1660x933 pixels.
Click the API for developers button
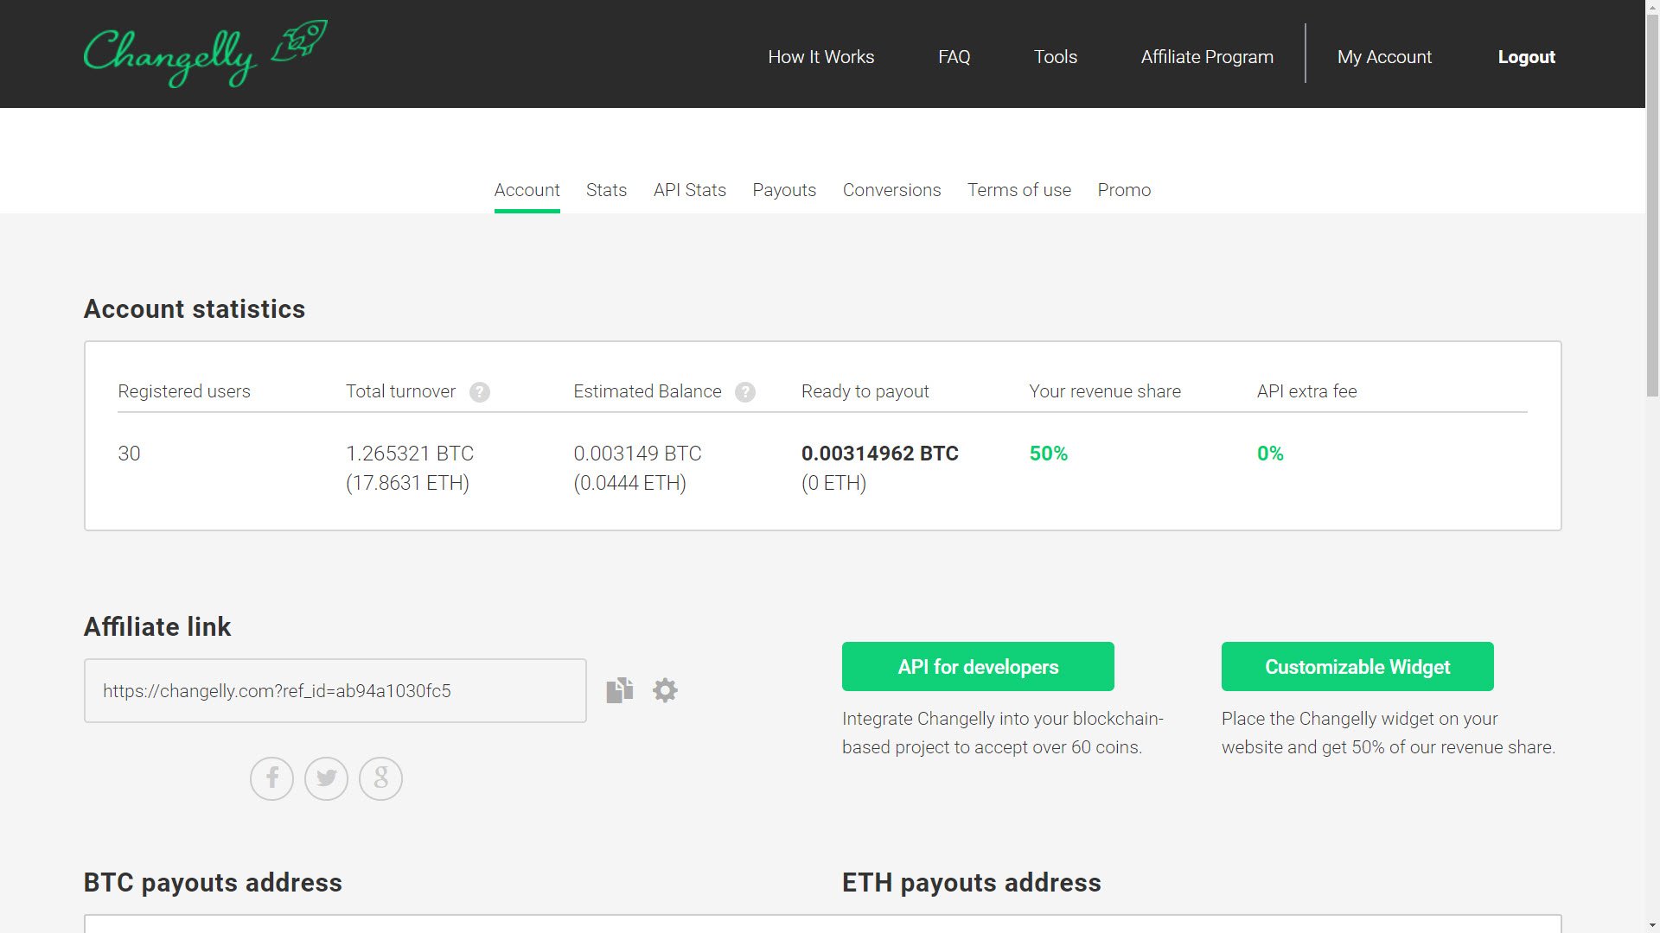(978, 666)
